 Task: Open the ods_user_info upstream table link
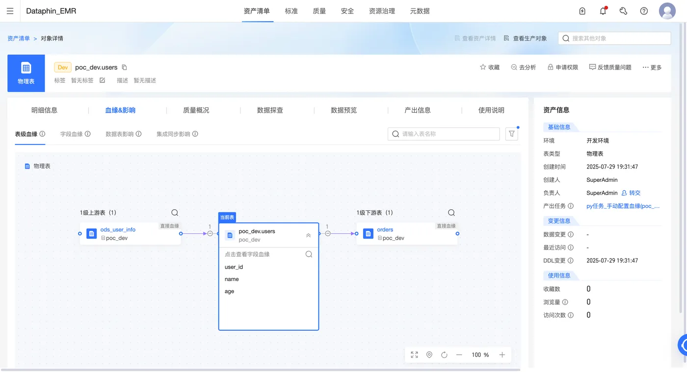[118, 229]
